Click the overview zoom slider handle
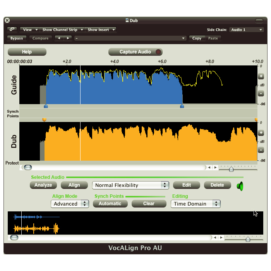271x271 pixels. [x=248, y=239]
